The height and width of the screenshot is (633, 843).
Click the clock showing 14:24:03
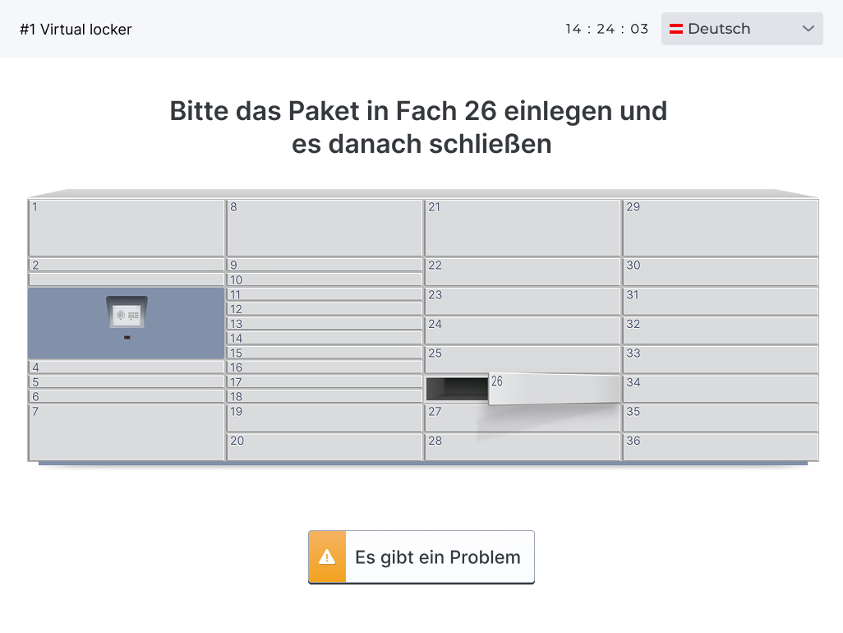[x=606, y=29]
